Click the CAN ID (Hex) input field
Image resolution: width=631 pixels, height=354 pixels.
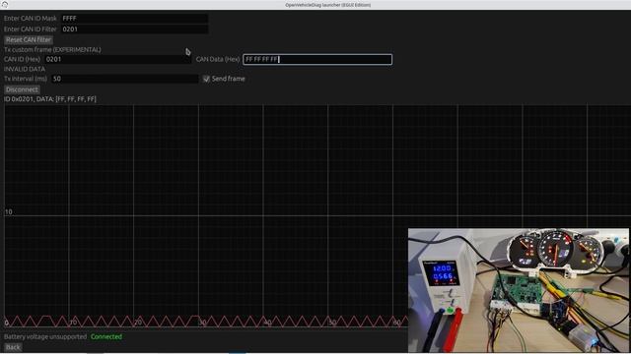tap(117, 59)
